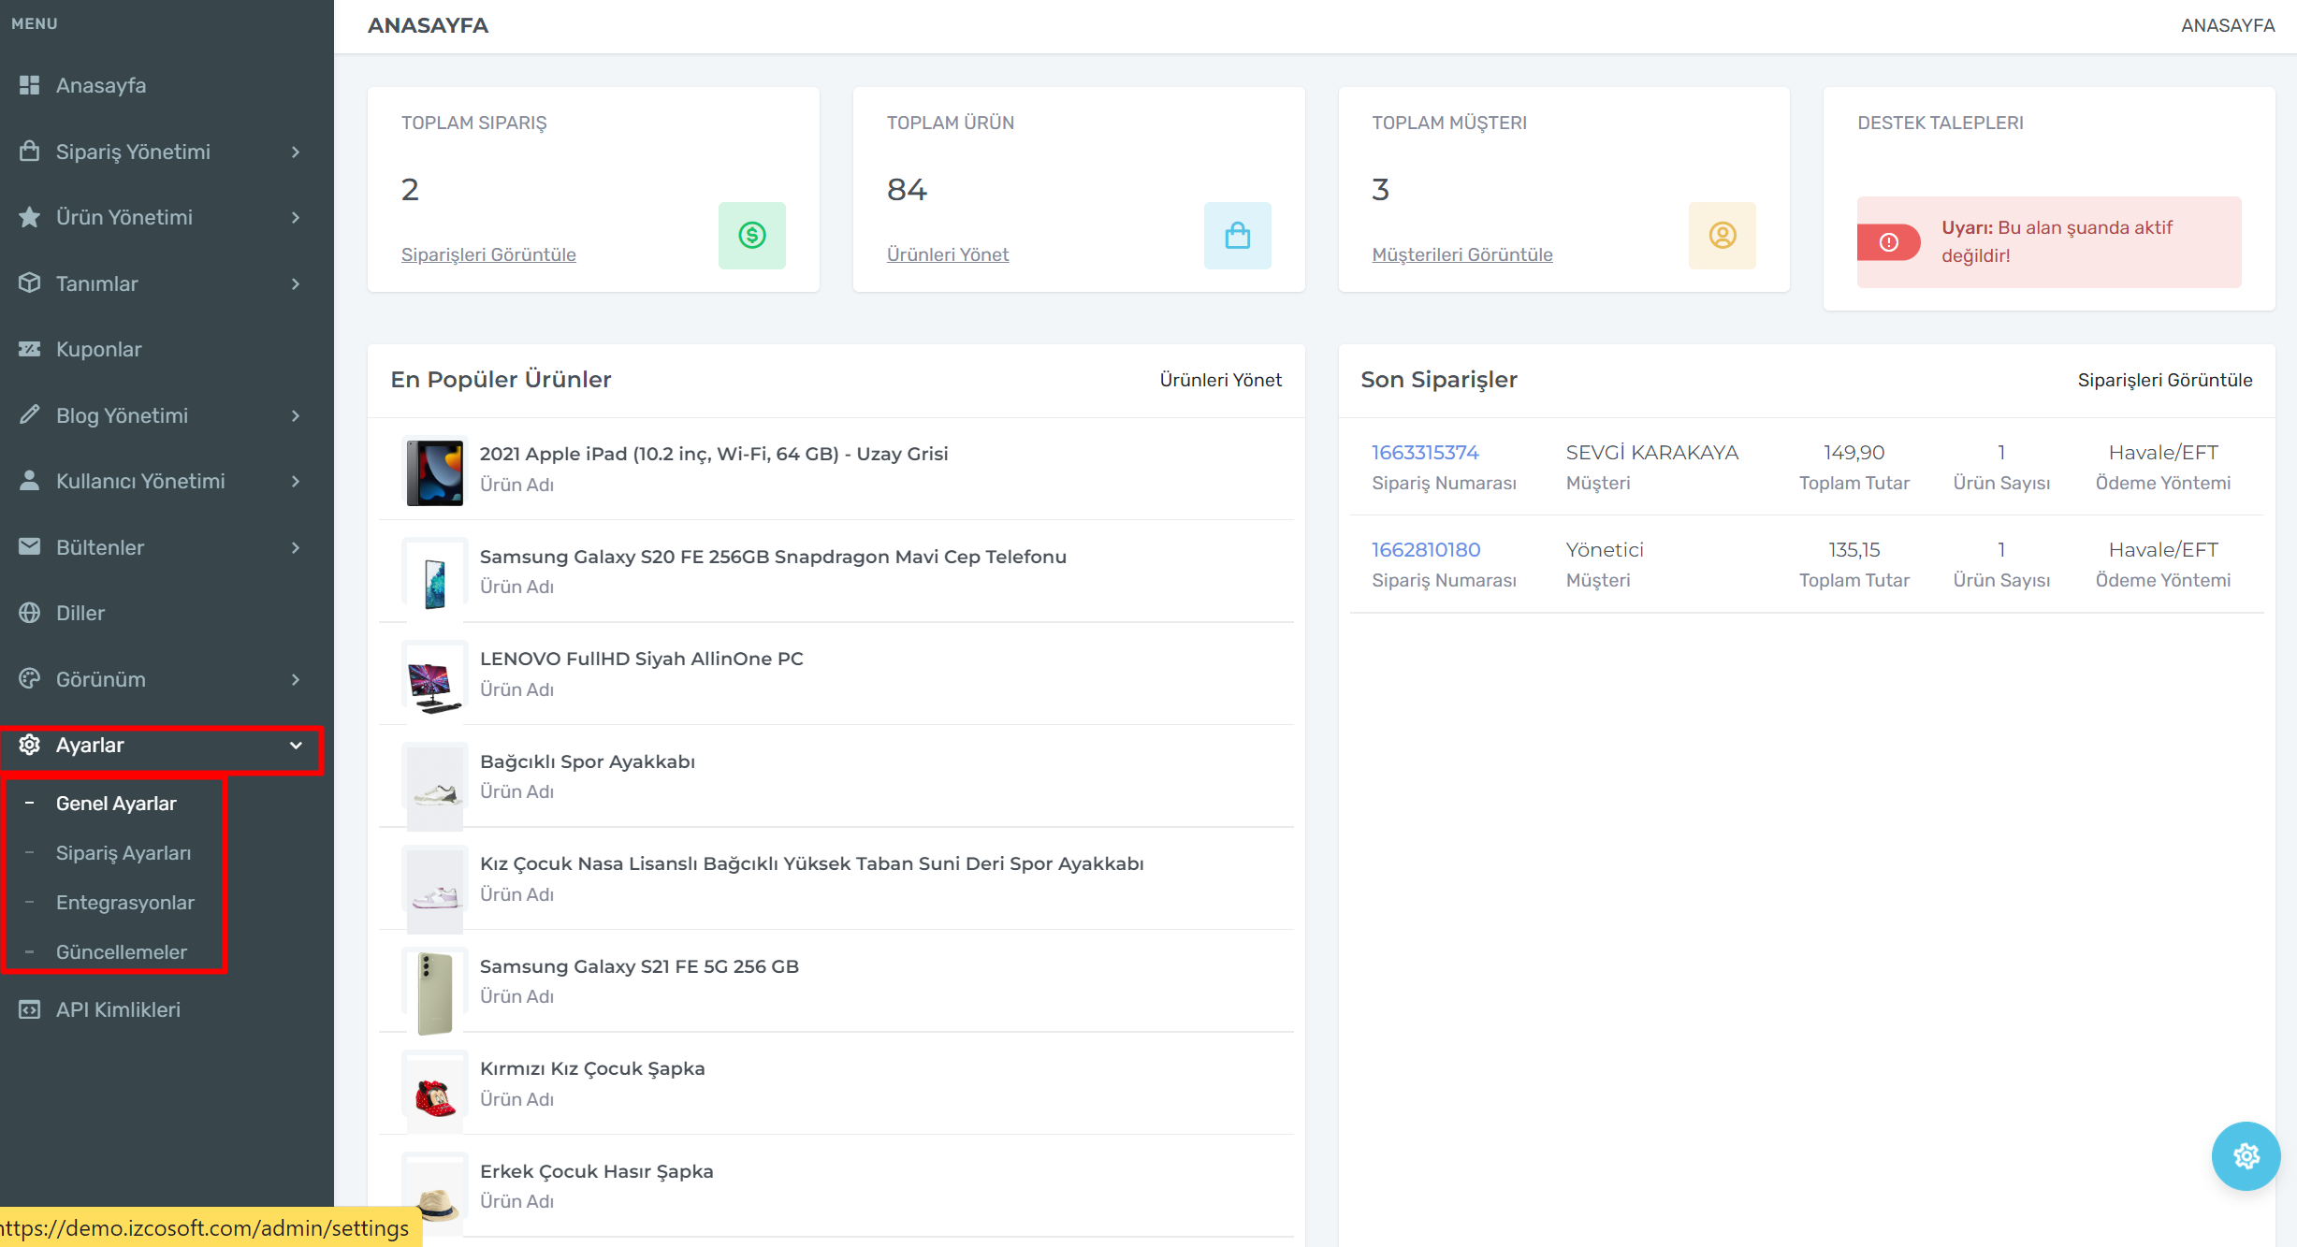Screen dimensions: 2297x1247
Task: Click the API Kimlikleri code icon
Action: point(30,1009)
